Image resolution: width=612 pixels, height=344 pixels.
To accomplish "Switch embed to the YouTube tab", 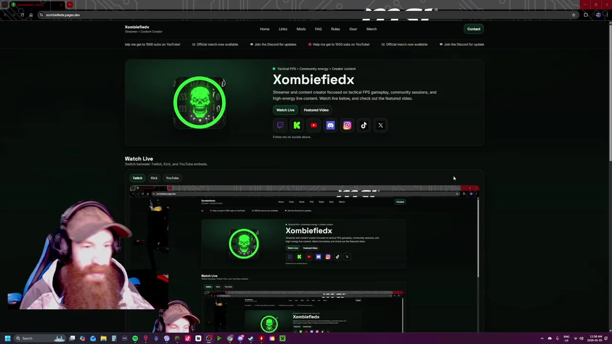I will pyautogui.click(x=172, y=178).
